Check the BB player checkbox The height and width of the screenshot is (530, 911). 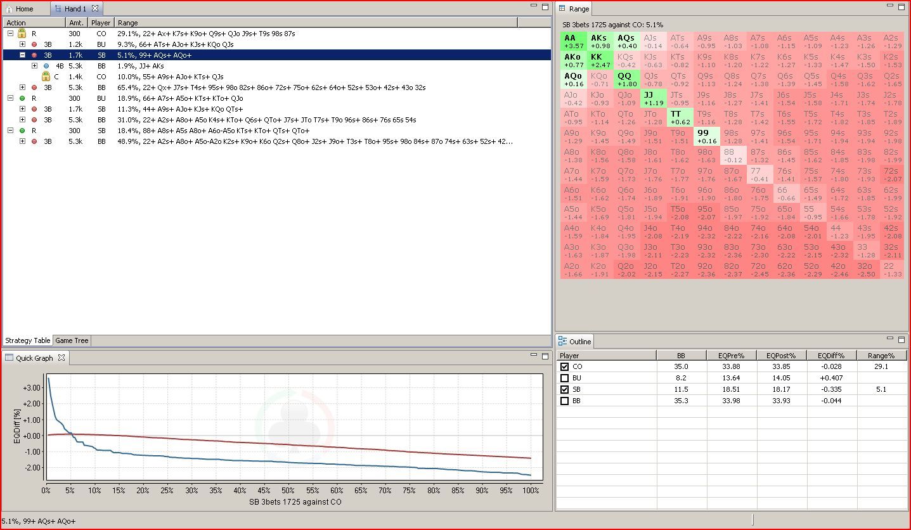564,401
